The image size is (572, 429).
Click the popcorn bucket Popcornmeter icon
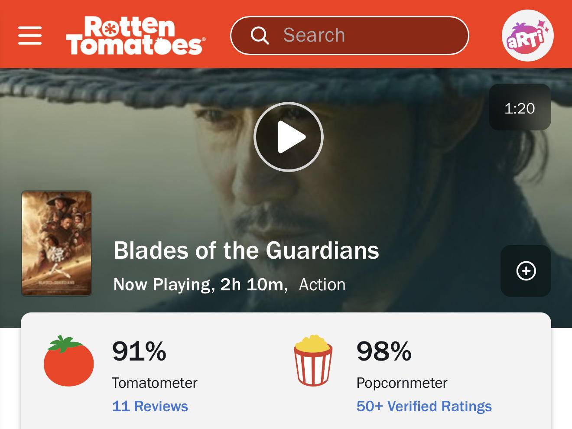313,360
